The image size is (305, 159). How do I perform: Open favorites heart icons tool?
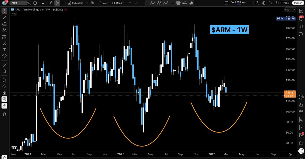(x=4, y=56)
